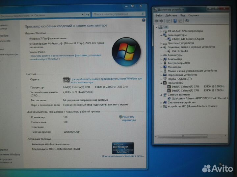Select Intel(R) G41 Express Chipset device
The width and height of the screenshot is (237, 177).
[x=188, y=39]
